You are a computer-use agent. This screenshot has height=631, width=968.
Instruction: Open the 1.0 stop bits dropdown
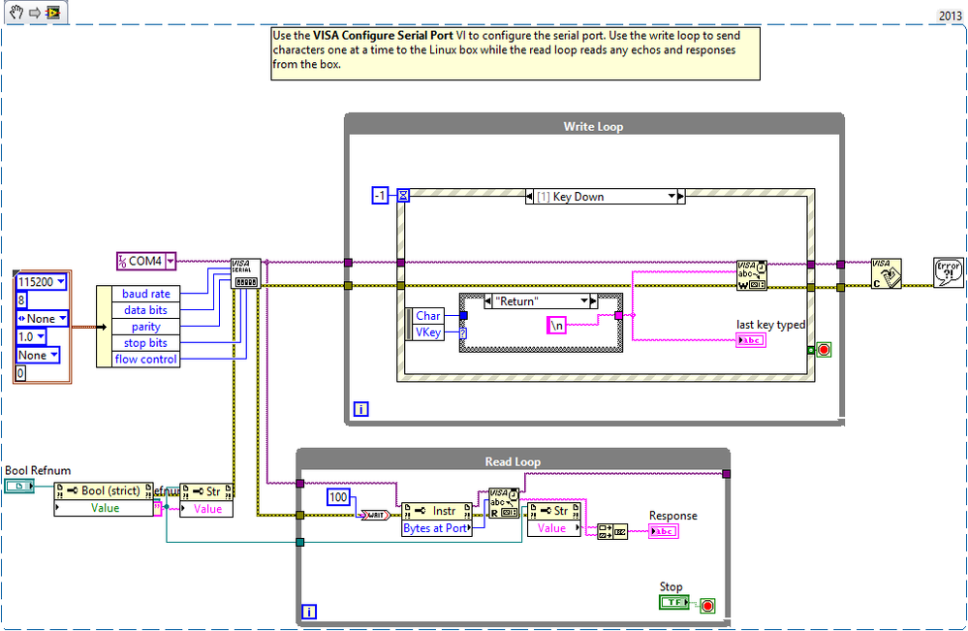coord(41,336)
